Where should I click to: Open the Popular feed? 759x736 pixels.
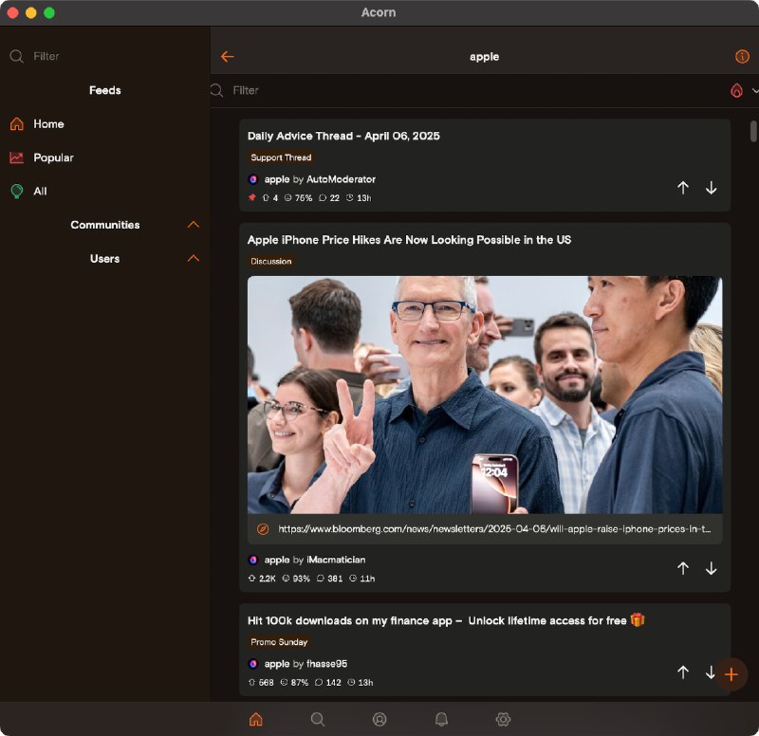click(105, 157)
